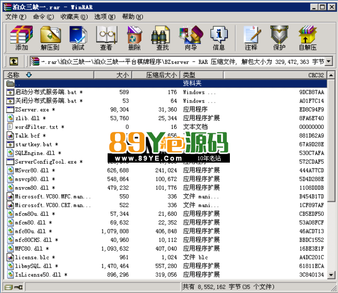The height and width of the screenshot is (293, 338).
Task: Open the 命令(C) menu
Action: pyautogui.click(x=44, y=17)
